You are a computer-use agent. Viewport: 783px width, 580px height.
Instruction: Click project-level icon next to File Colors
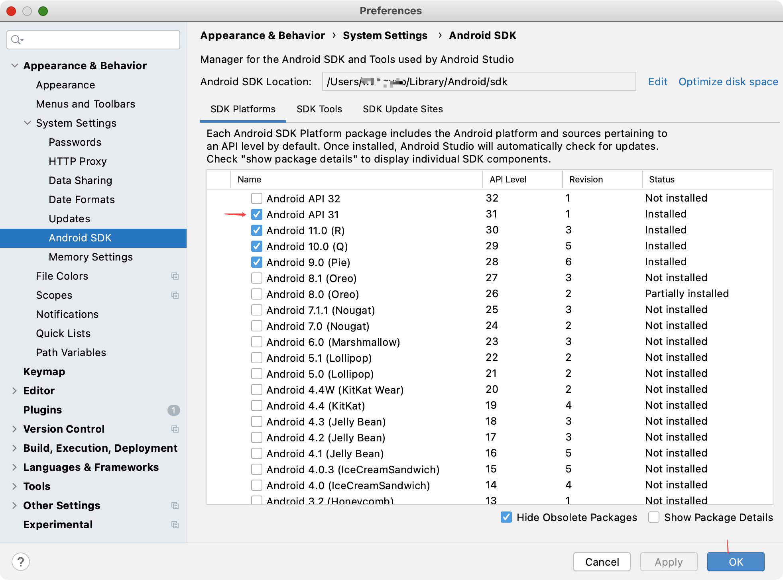(175, 276)
